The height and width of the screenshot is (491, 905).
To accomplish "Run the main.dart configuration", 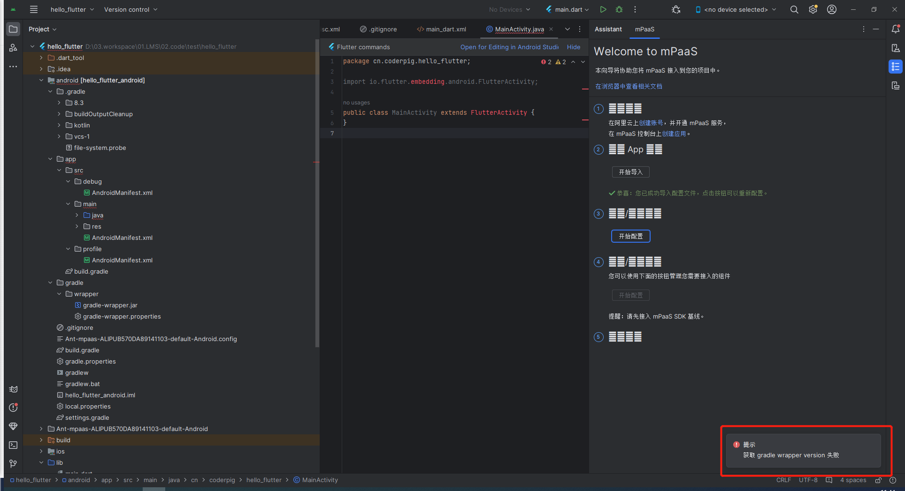I will pos(603,9).
